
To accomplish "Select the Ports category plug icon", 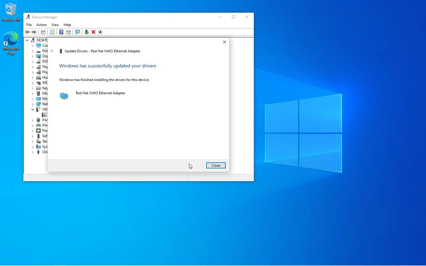I will click(38, 120).
